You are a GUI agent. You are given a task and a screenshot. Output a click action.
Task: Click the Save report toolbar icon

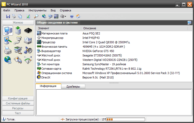[x=8, y=16]
